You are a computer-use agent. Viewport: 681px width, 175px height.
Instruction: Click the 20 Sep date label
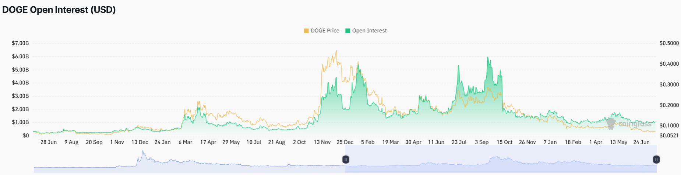(x=94, y=142)
